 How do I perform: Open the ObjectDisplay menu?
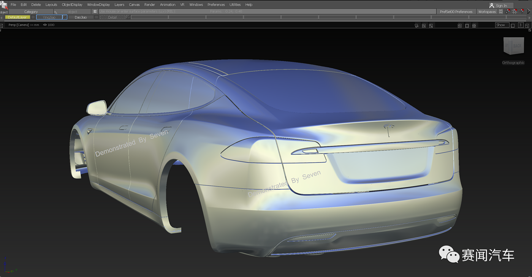[x=72, y=5]
